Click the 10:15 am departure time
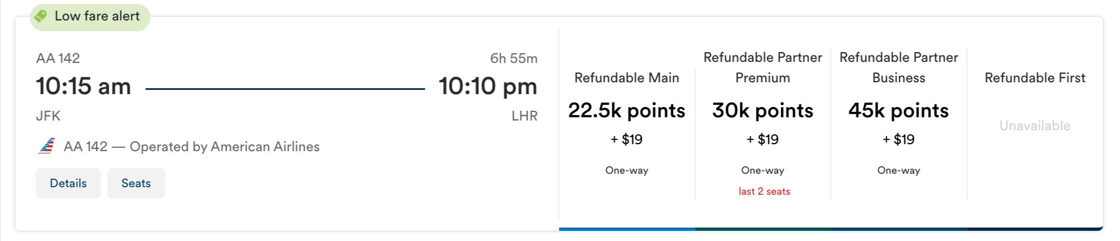Image resolution: width=1120 pixels, height=241 pixels. (83, 87)
